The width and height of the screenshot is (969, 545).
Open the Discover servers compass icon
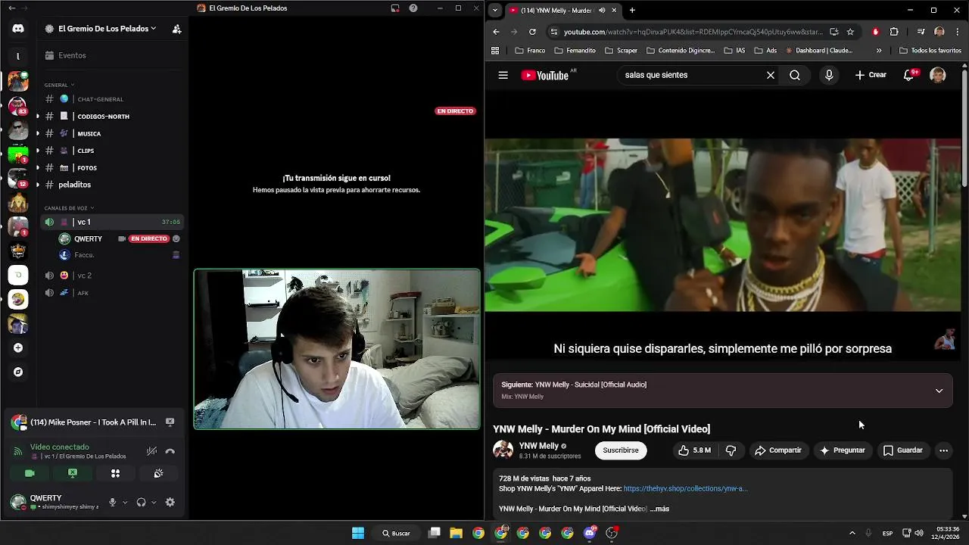pyautogui.click(x=18, y=372)
